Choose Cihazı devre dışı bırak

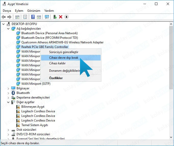pyautogui.click(x=71, y=58)
